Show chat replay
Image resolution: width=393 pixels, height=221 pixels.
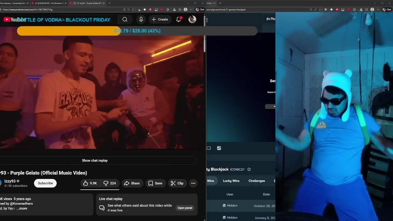coord(95,161)
